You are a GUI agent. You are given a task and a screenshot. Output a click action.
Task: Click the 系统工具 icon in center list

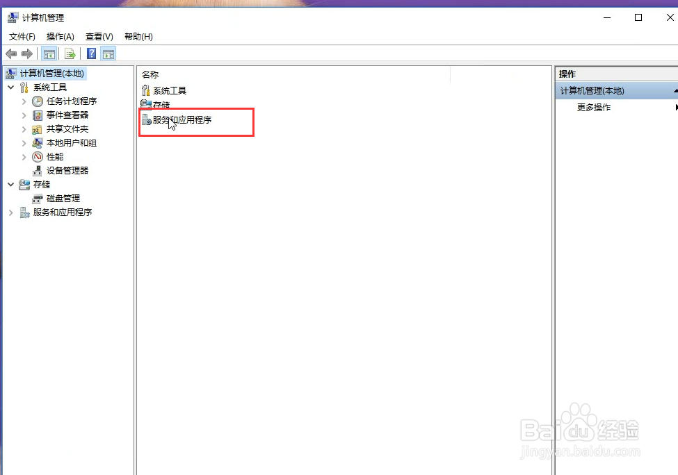146,90
